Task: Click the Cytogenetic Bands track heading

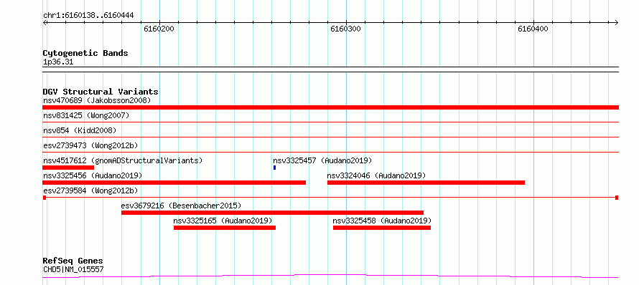Action: tap(85, 53)
